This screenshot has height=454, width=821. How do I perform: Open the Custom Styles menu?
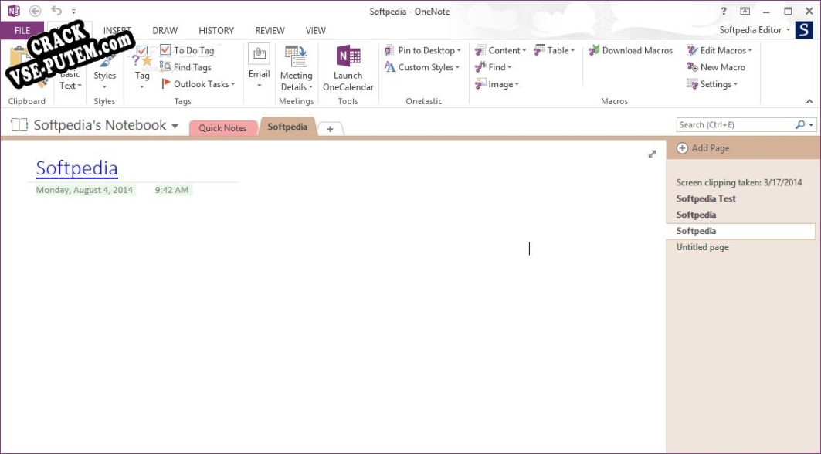pos(422,67)
